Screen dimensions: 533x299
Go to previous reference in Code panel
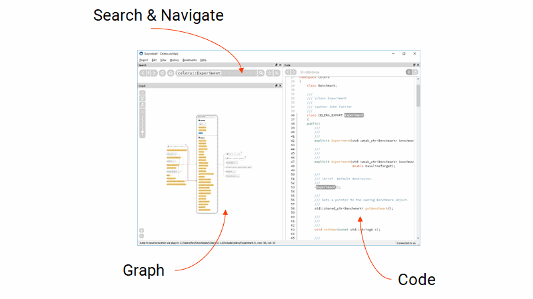tap(288, 72)
